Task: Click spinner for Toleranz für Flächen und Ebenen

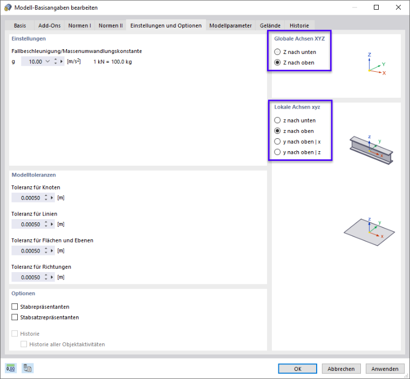Action: [46, 251]
